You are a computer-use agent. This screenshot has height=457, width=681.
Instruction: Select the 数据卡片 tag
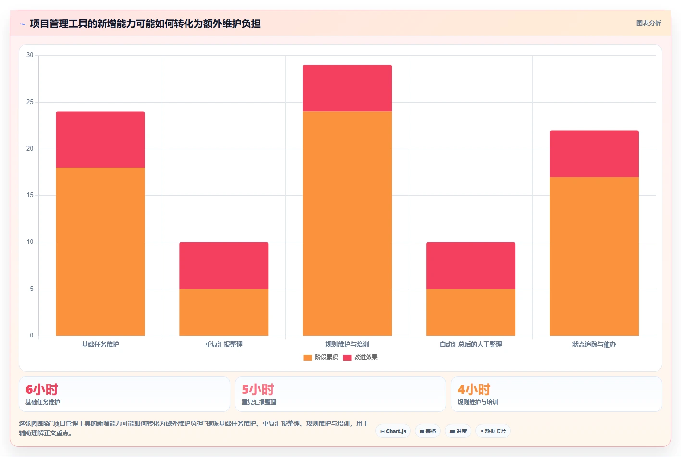pos(493,431)
